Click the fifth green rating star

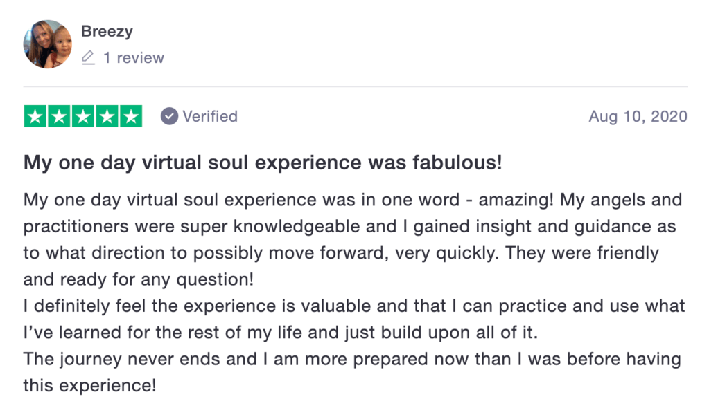point(131,116)
